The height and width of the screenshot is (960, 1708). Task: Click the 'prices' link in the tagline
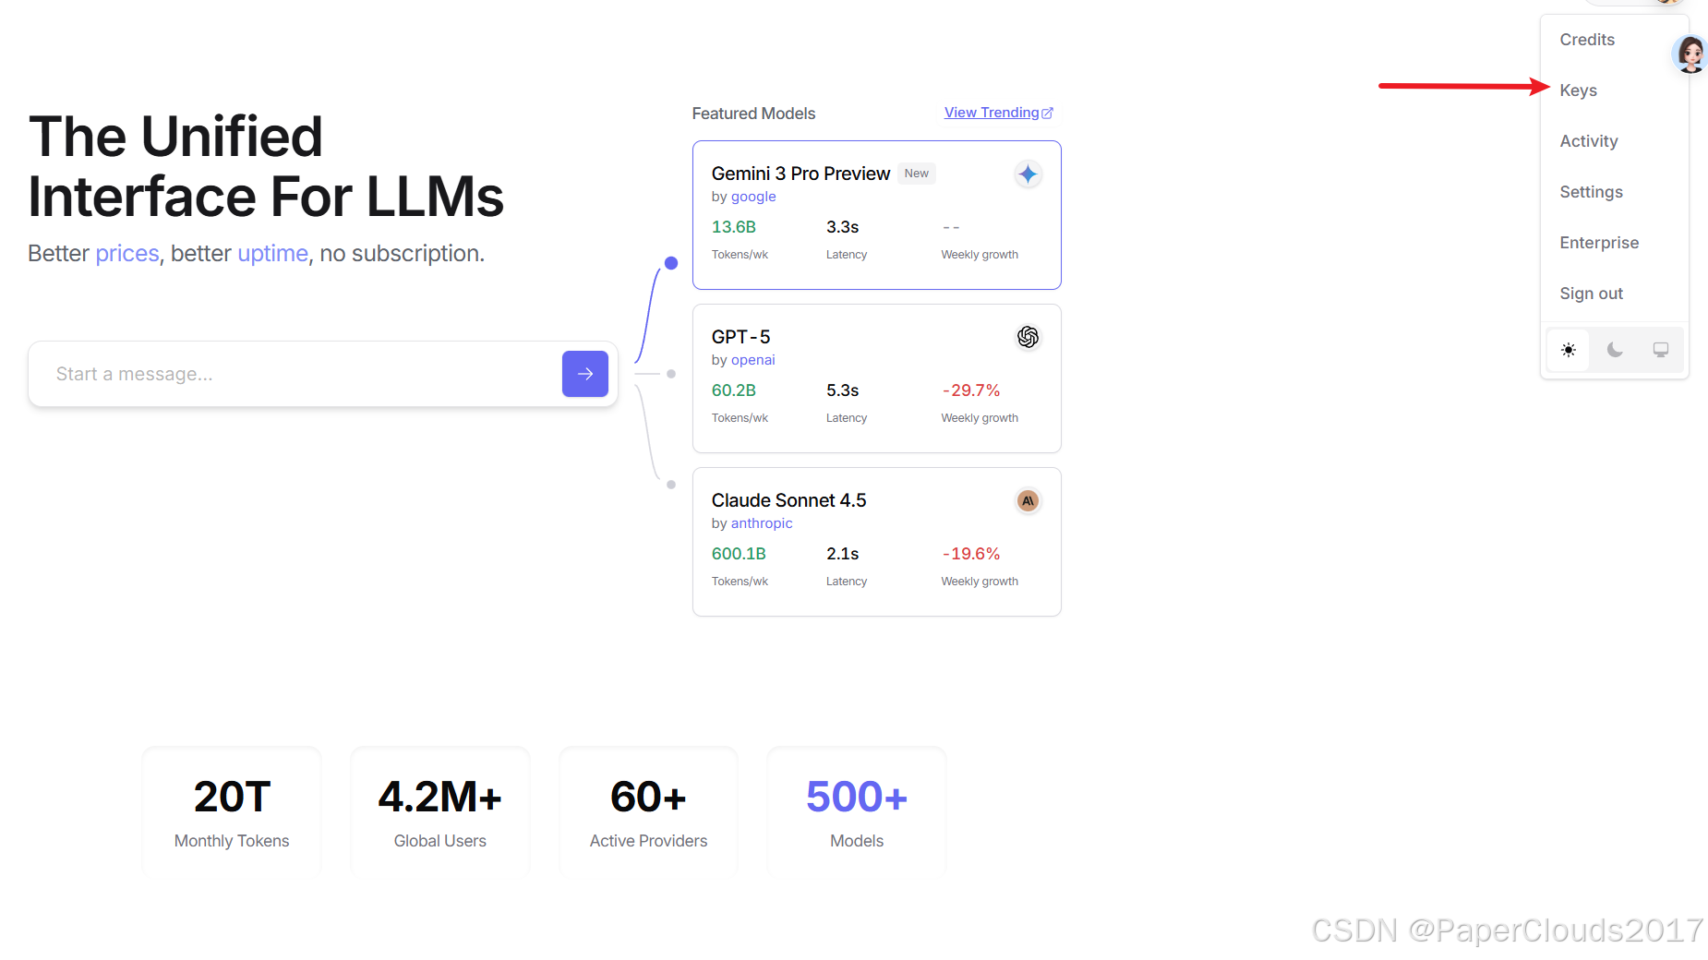[127, 253]
